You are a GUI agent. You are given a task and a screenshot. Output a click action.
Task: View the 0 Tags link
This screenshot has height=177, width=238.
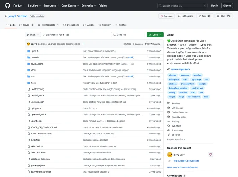tap(64, 35)
